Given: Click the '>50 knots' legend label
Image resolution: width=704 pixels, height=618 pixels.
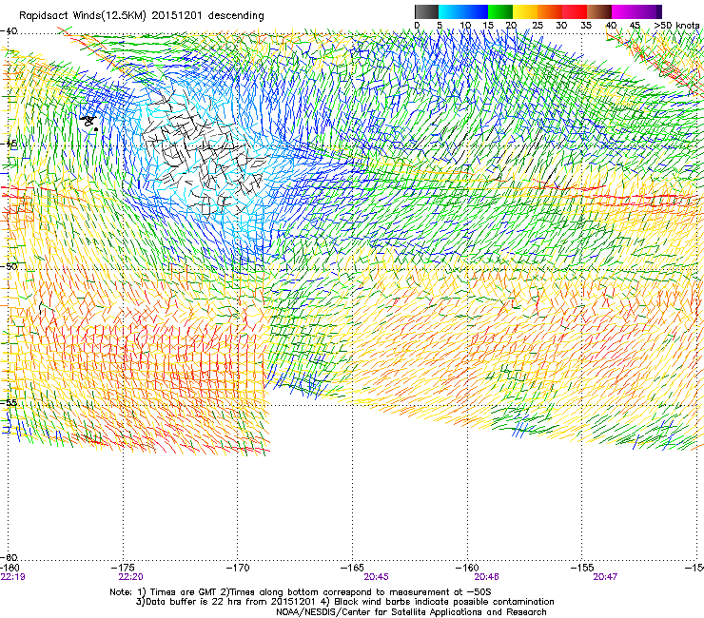Looking at the screenshot, I should point(676,25).
